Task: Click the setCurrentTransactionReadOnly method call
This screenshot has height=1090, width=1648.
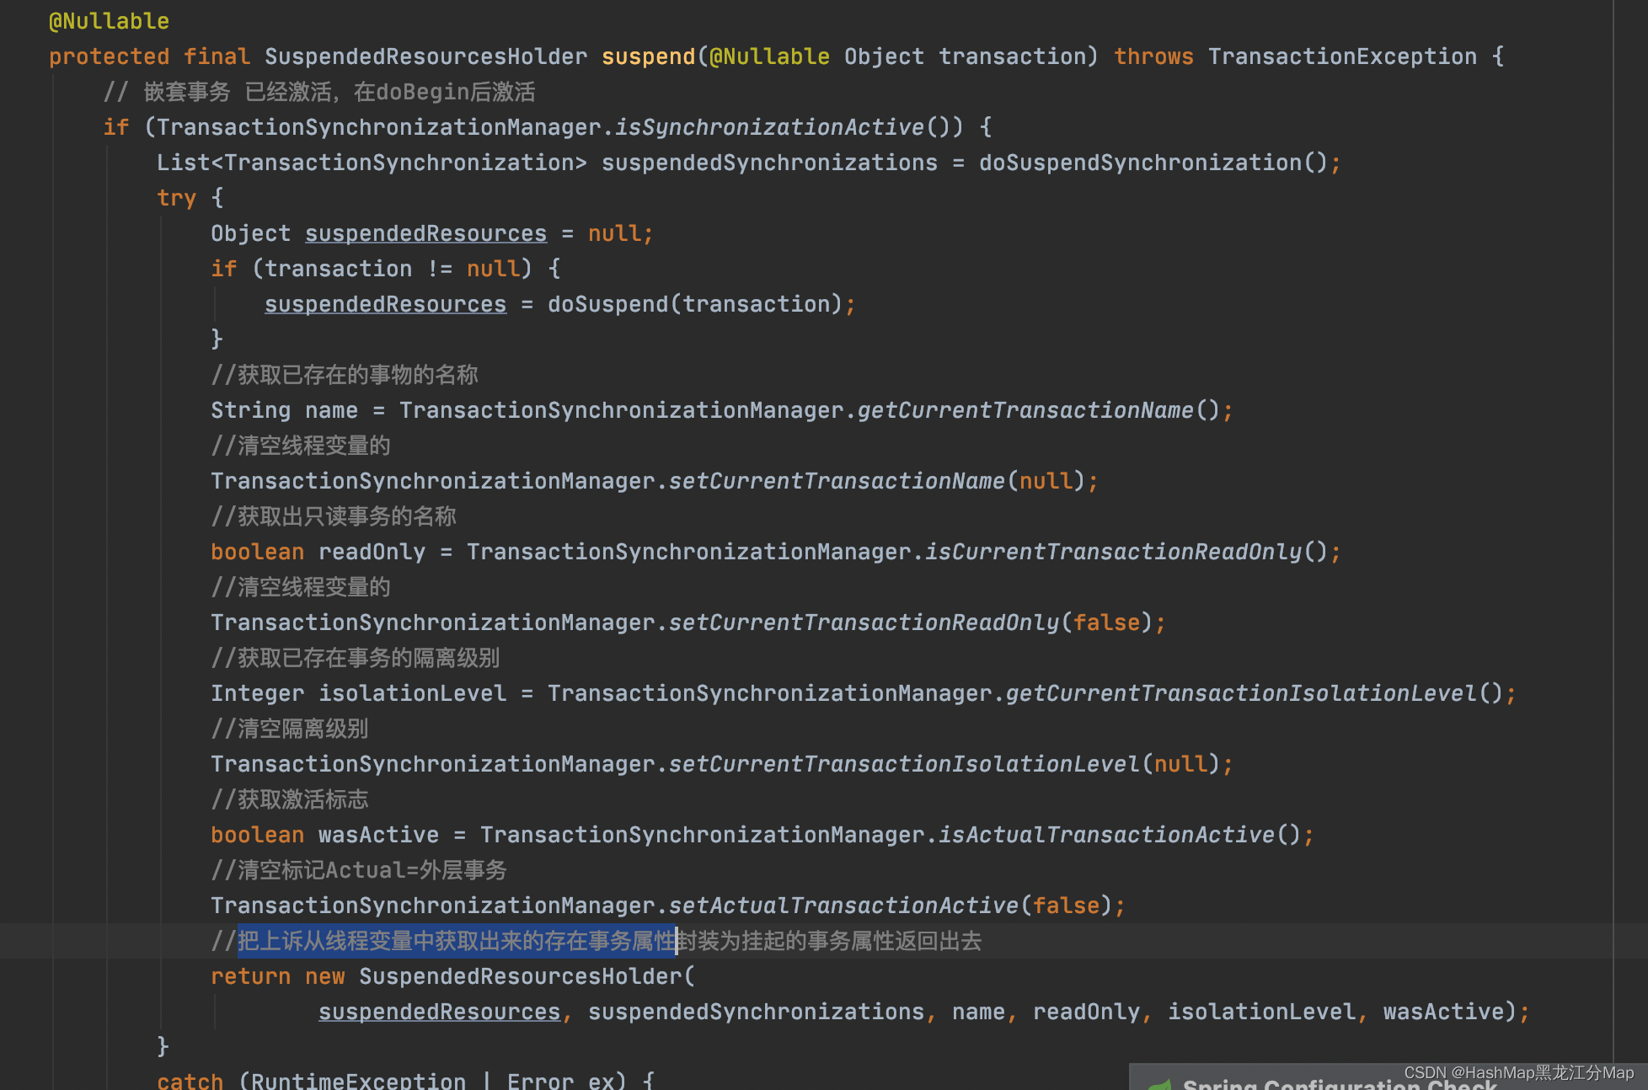Action: pos(864,622)
